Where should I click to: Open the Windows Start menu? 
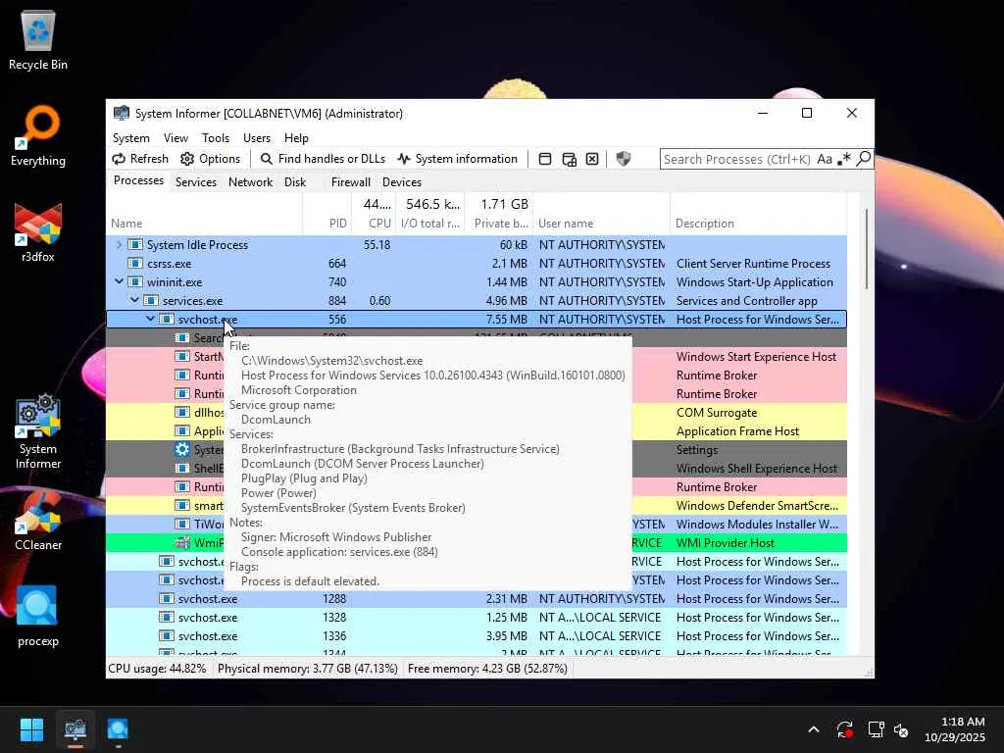(31, 729)
